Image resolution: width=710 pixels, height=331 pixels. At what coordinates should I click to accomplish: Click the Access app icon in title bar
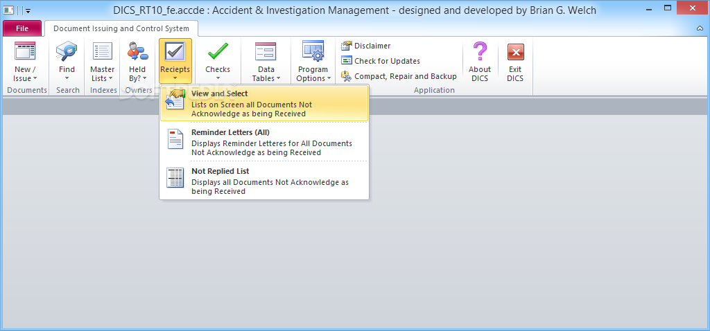[8, 10]
